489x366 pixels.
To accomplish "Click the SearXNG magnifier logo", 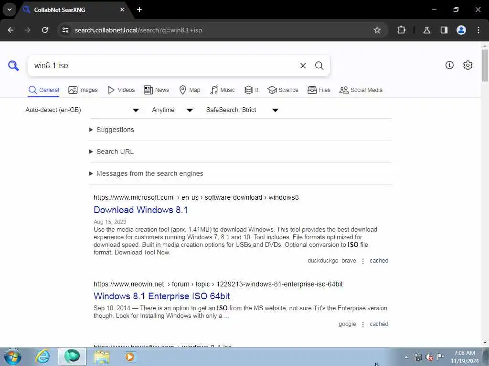I will coord(13,65).
